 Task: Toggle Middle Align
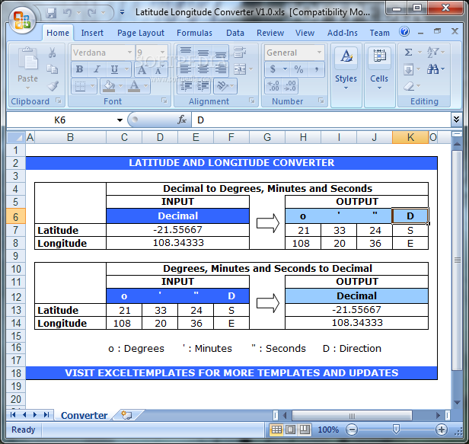pos(203,53)
